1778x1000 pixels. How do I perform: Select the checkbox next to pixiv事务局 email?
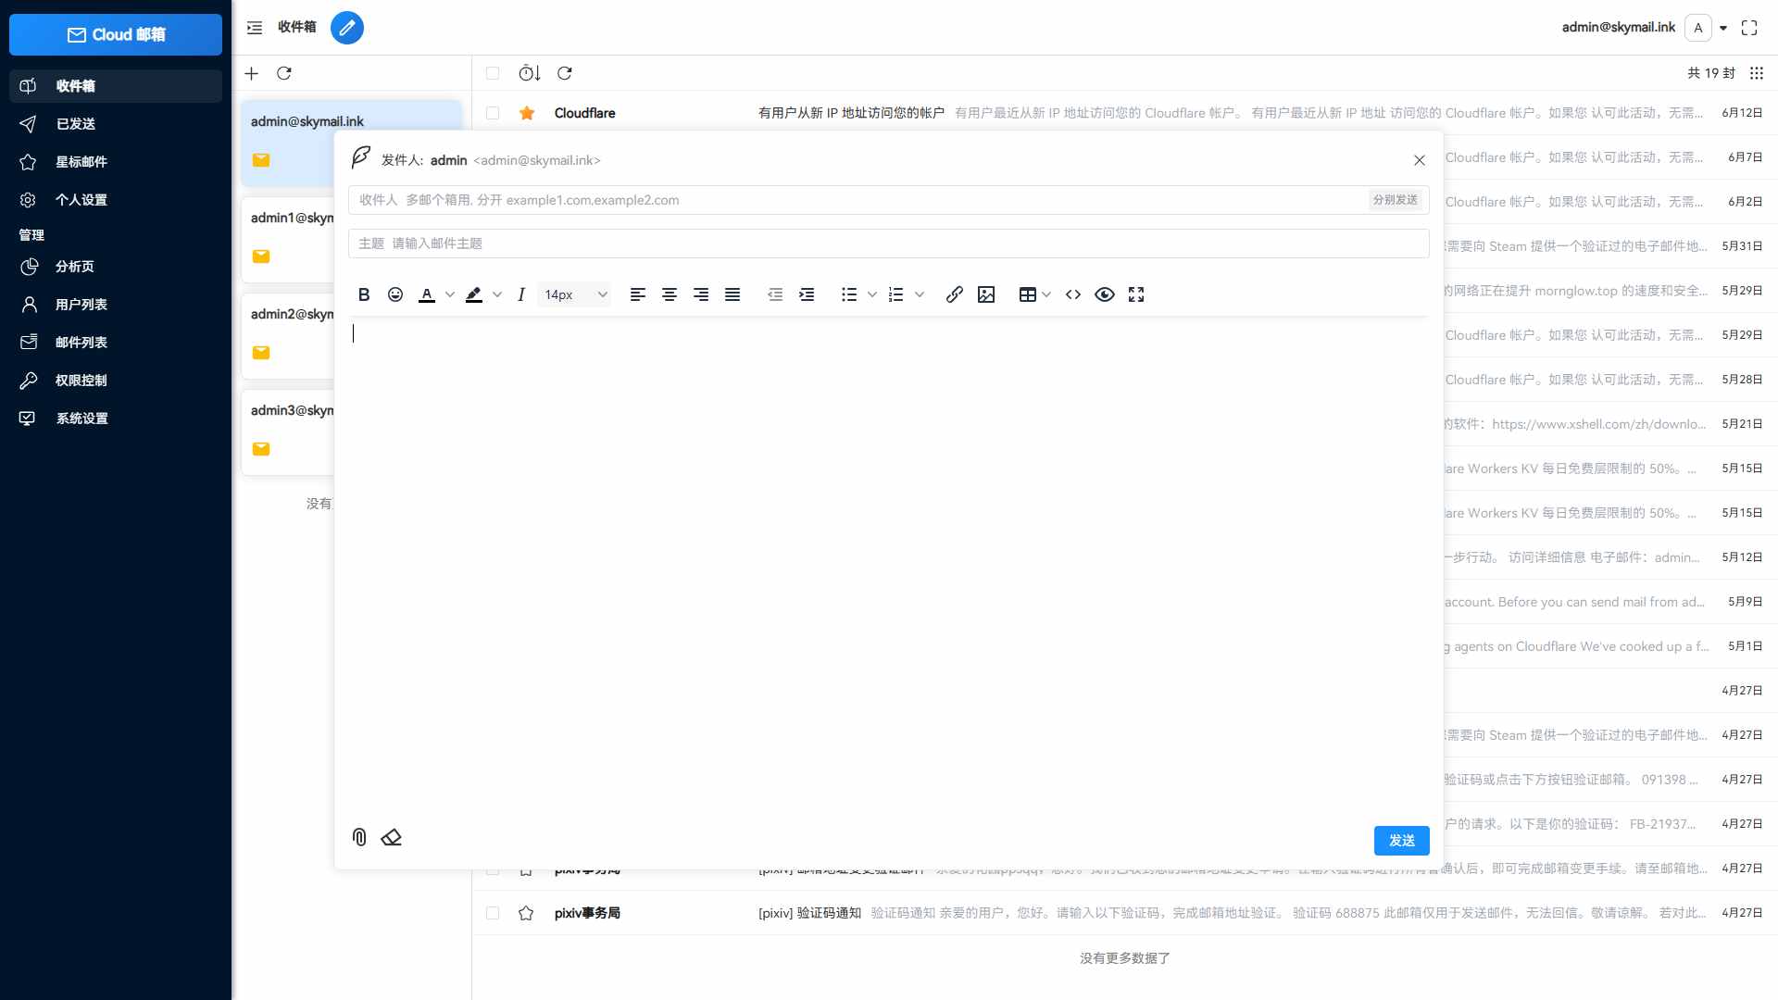493,913
